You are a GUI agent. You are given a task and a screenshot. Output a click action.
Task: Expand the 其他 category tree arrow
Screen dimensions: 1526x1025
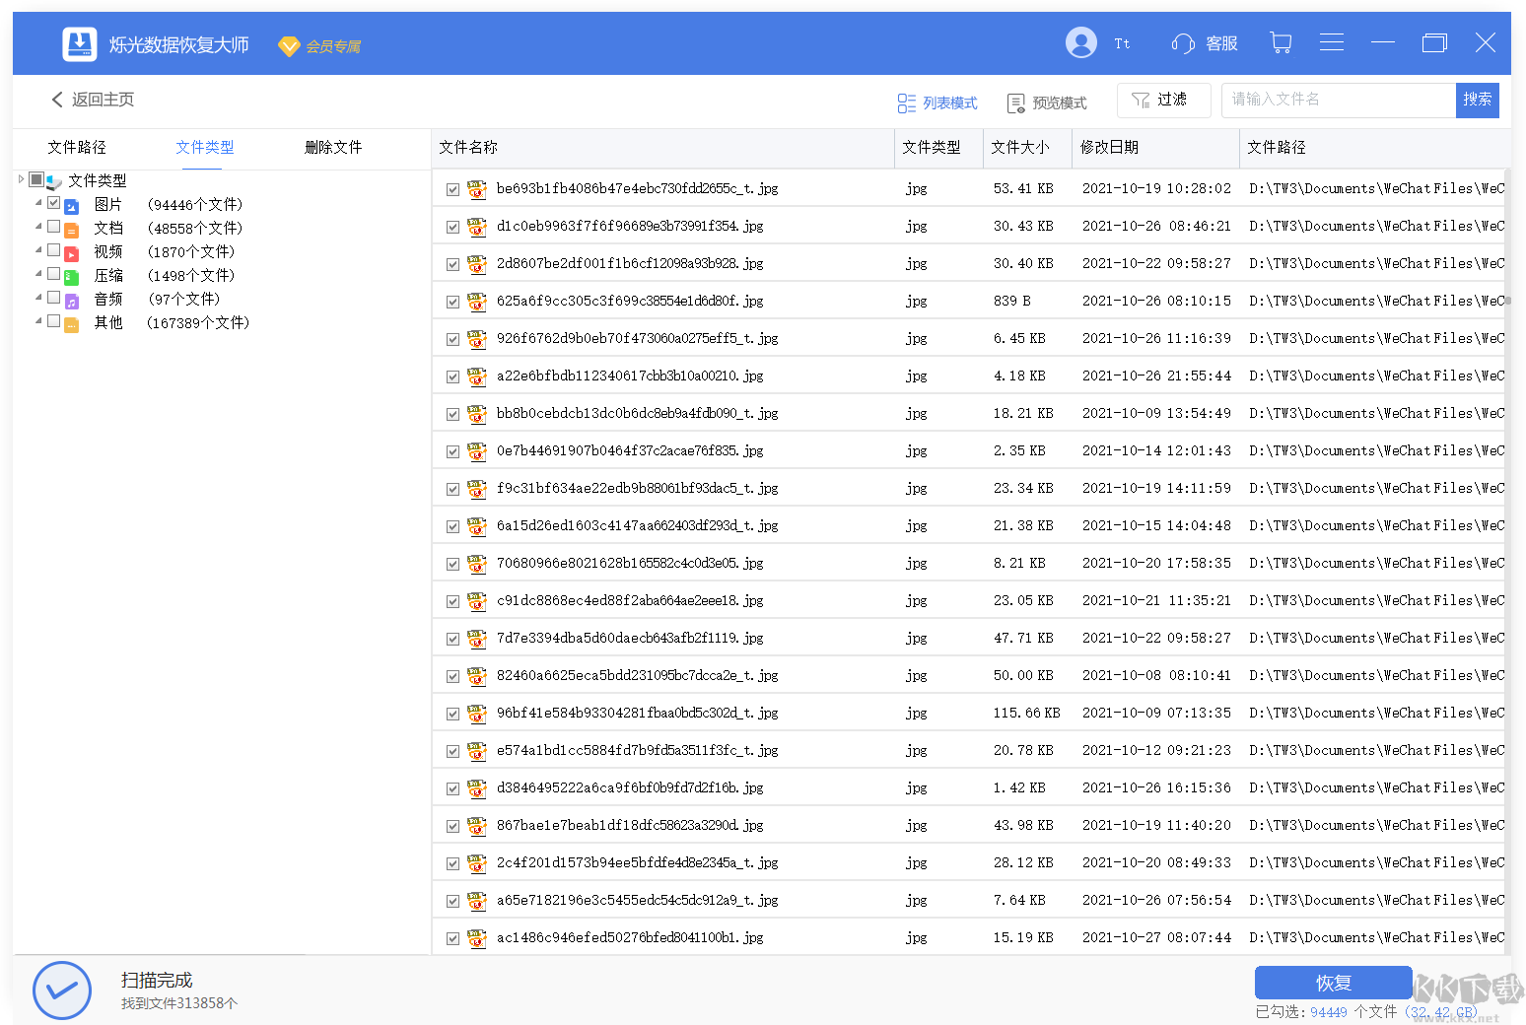coord(38,321)
